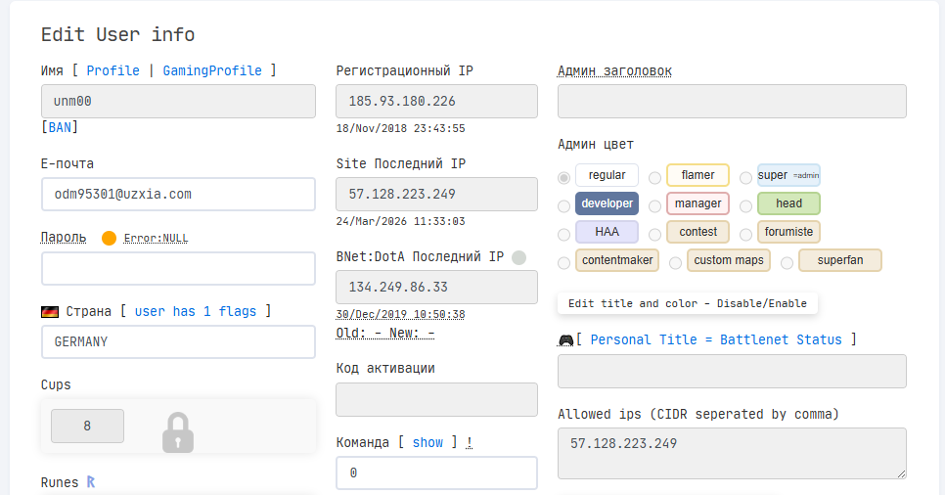Screen dimensions: 945x495
Task: Click the developer dark blue badge
Action: [607, 203]
